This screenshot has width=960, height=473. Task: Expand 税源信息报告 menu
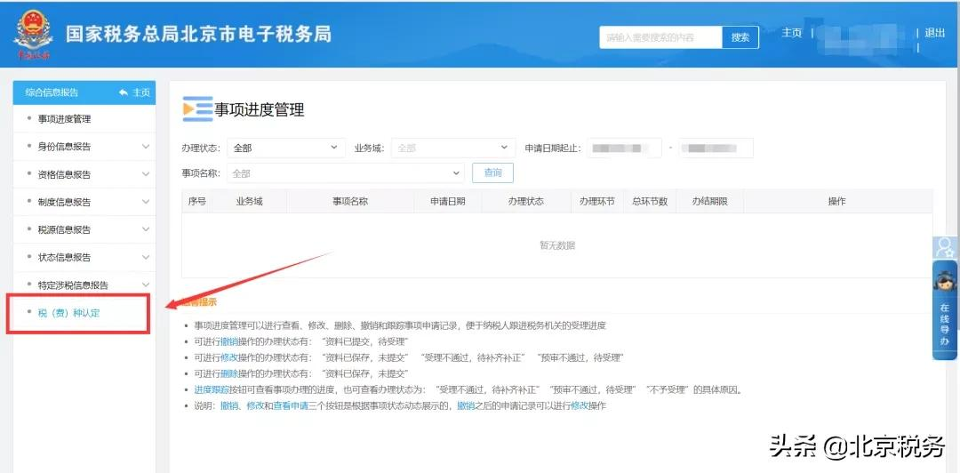(84, 229)
